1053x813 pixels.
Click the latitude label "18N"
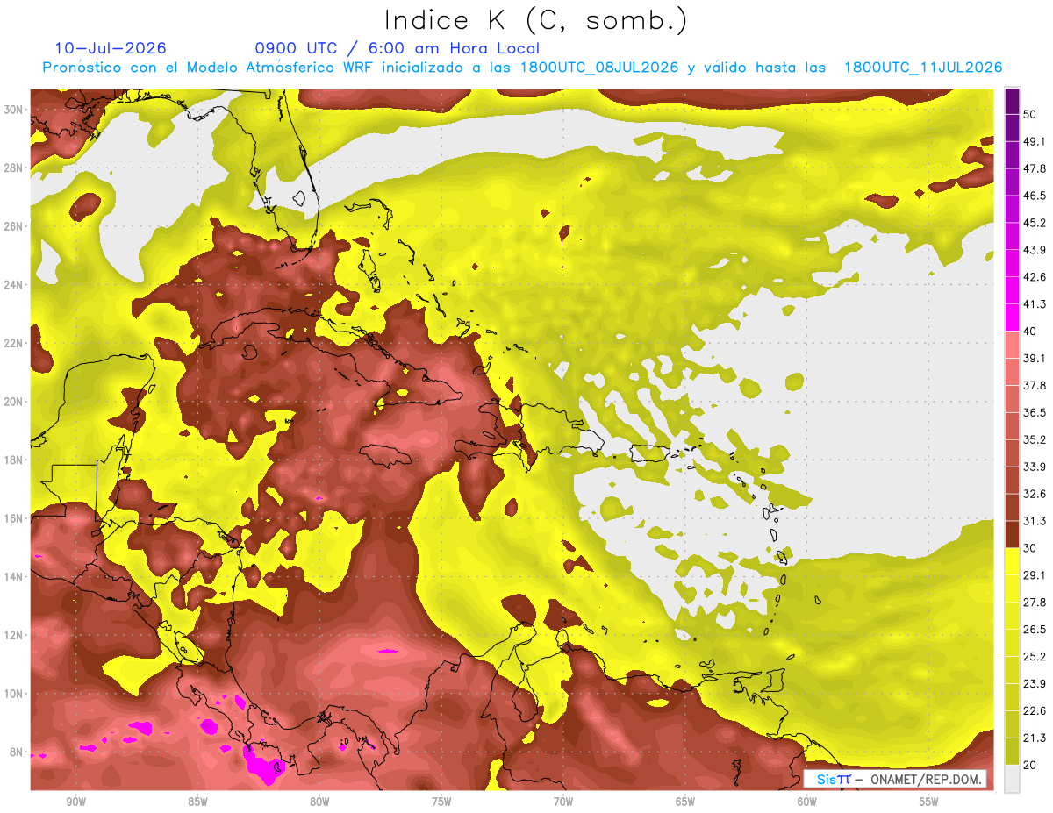tap(15, 460)
